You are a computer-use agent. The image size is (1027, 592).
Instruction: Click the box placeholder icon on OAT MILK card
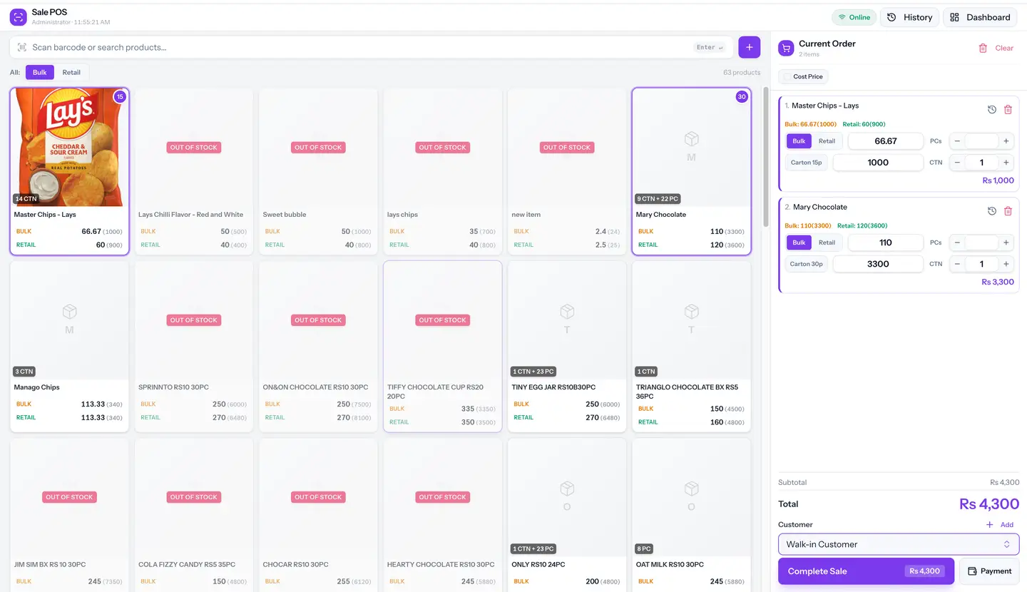(691, 489)
